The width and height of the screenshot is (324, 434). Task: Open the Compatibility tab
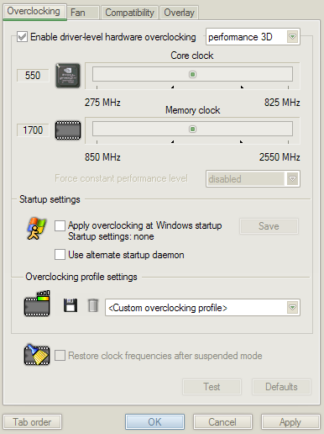(129, 13)
